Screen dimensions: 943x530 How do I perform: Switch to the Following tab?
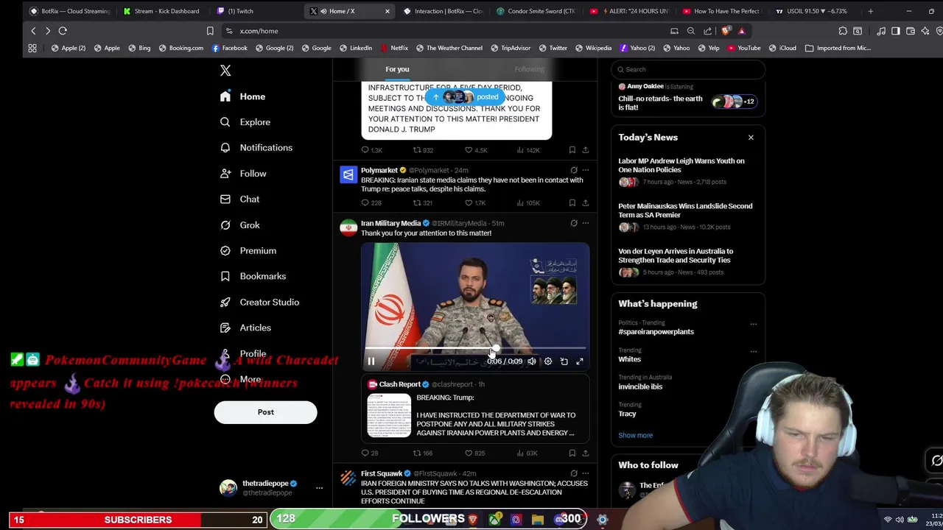(529, 69)
